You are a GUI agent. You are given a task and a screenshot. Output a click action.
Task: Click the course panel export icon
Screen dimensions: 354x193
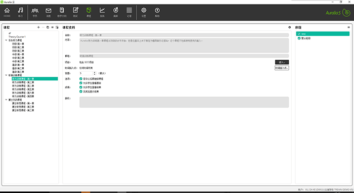[57, 27]
